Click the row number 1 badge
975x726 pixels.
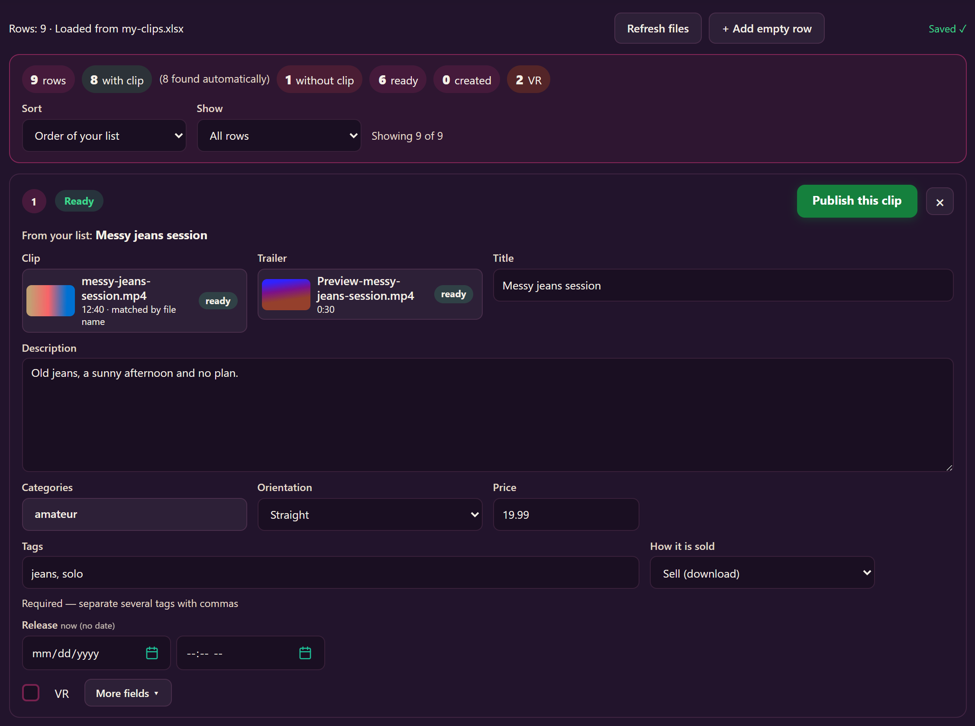tap(34, 202)
